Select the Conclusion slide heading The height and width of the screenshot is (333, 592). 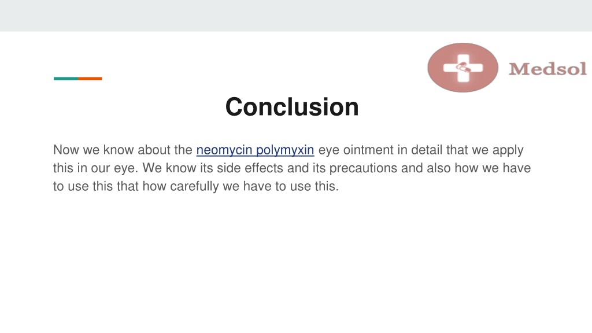click(x=292, y=107)
